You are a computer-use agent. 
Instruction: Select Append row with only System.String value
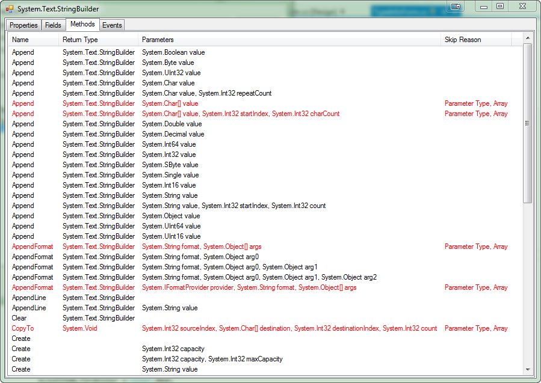(265, 195)
